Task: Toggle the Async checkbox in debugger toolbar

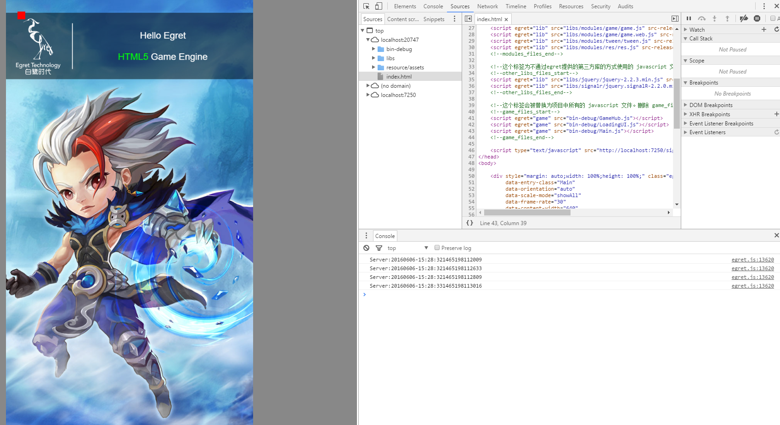Action: tap(773, 18)
